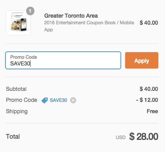Click the Total label
This screenshot has width=165, height=152.
13,137
